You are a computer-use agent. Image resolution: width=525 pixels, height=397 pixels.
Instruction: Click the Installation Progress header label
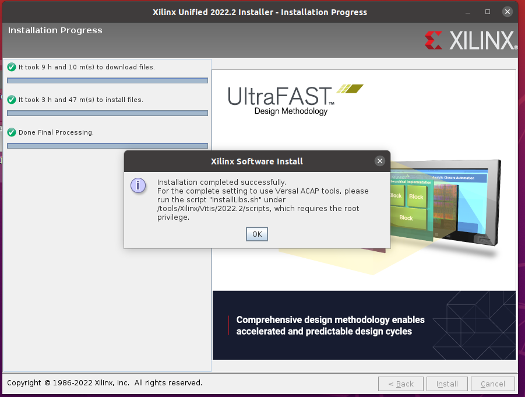point(55,30)
